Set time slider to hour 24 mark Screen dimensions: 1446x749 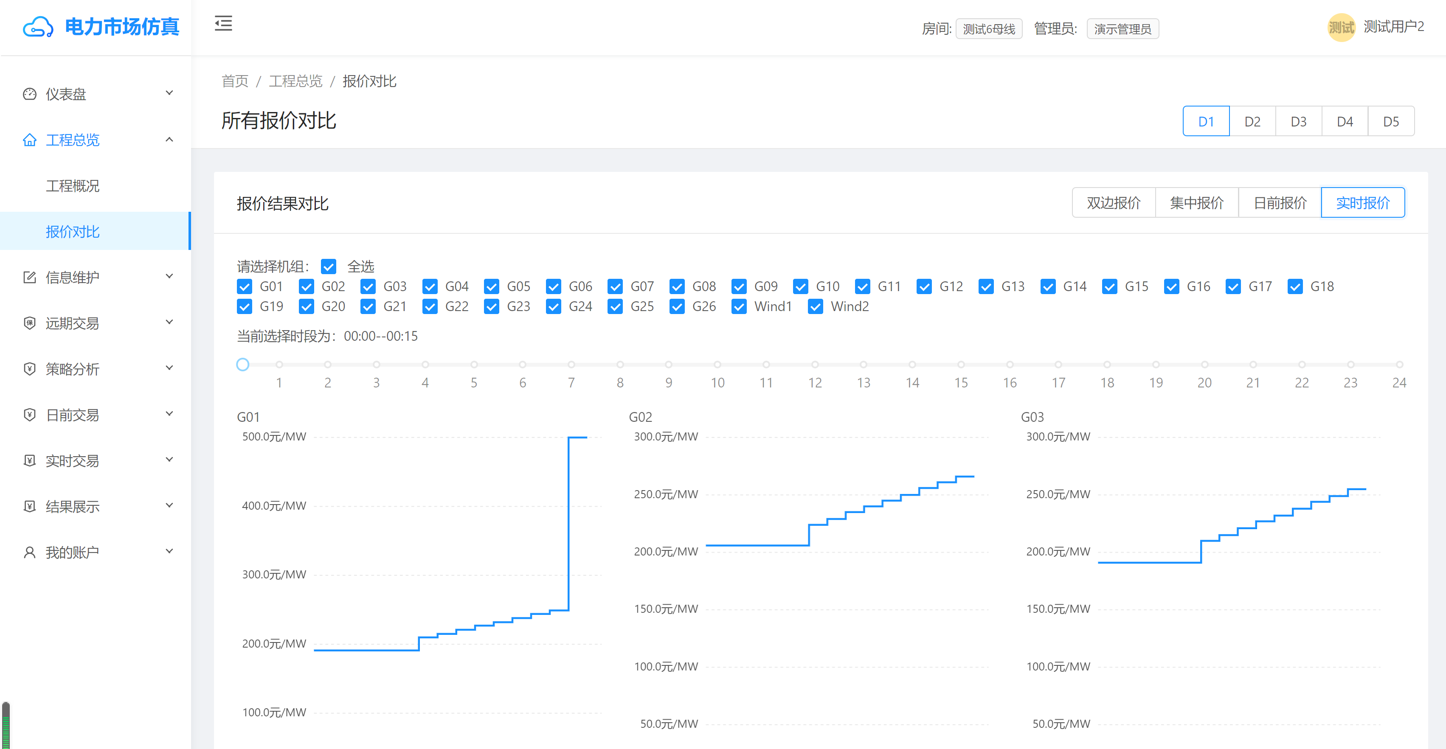click(x=1399, y=365)
